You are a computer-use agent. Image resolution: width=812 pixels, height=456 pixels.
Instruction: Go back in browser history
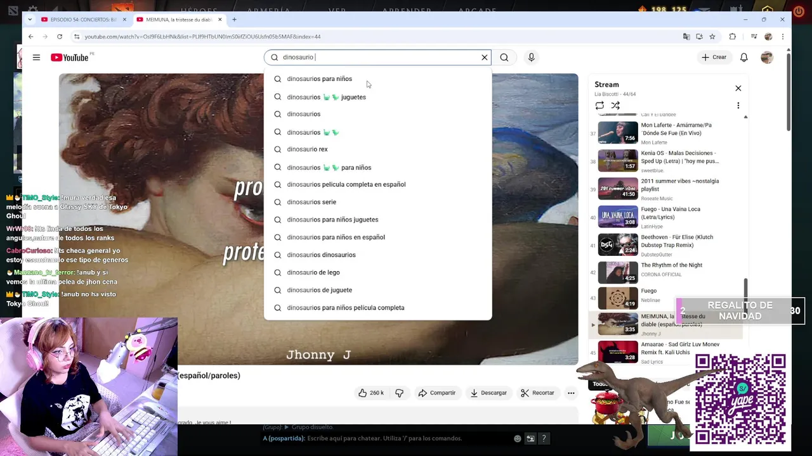[x=30, y=37]
